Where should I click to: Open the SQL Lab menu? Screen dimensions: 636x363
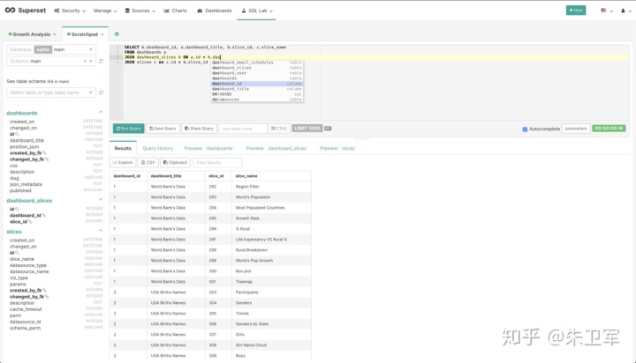(x=257, y=11)
